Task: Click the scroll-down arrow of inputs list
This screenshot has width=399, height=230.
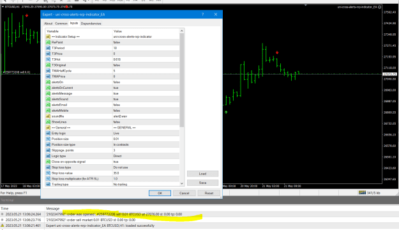Action: click(182, 183)
